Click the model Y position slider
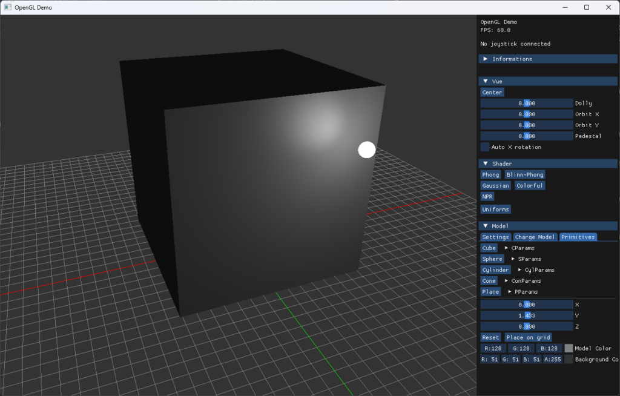The image size is (620, 396). coord(527,315)
